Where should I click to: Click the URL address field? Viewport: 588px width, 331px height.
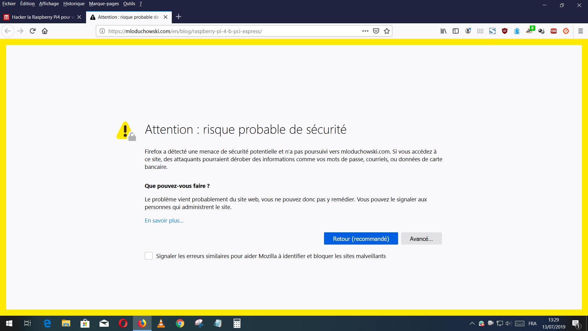point(233,31)
